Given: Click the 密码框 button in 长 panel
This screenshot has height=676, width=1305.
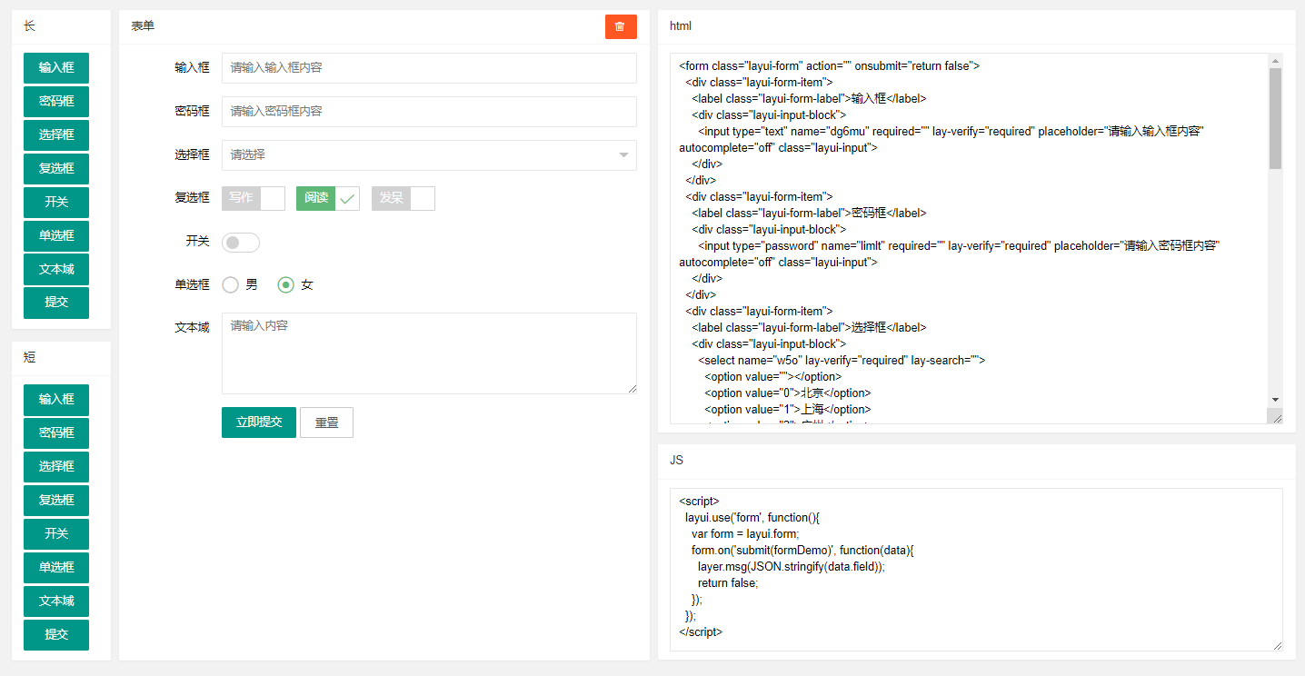Looking at the screenshot, I should [x=56, y=101].
